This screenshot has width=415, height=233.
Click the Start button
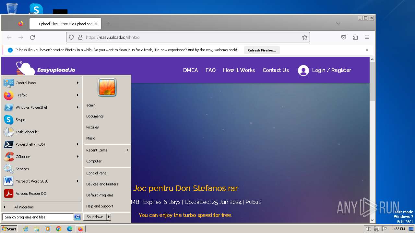9,229
